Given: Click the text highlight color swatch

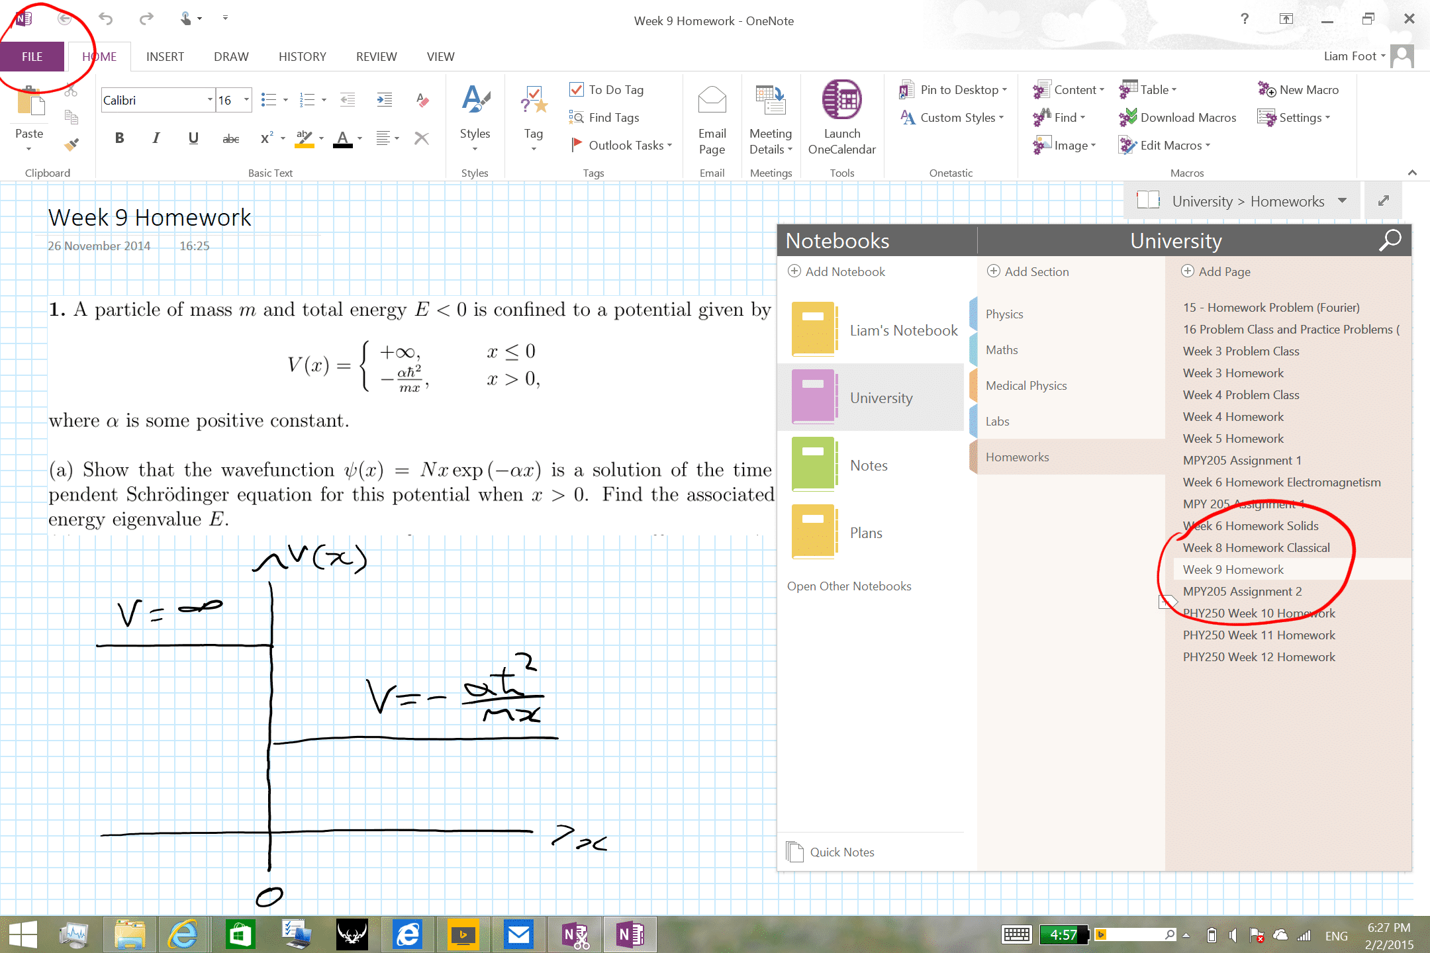Looking at the screenshot, I should [304, 138].
